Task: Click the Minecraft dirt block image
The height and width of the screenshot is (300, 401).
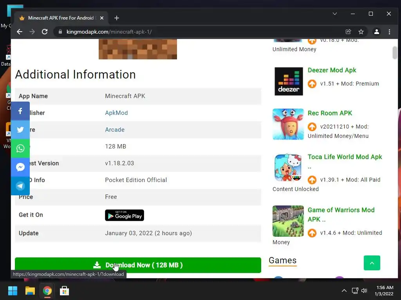Action: [x=138, y=49]
